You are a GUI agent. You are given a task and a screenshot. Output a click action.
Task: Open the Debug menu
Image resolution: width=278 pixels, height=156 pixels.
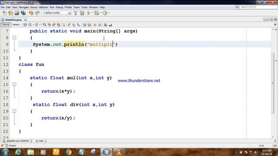coord(60,7)
